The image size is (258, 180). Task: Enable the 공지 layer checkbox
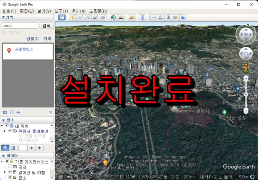tap(10, 166)
